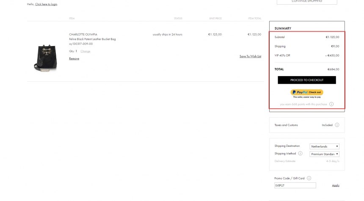Click here to login link
364x201 pixels.
click(x=46, y=4)
